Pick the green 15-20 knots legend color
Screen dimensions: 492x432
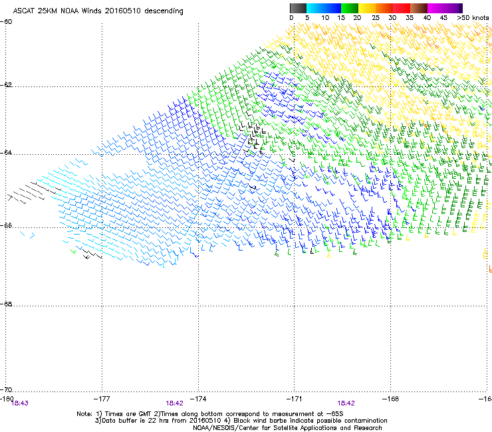pyautogui.click(x=350, y=8)
